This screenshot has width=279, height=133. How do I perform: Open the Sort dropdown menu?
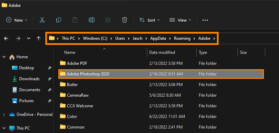[x=149, y=20]
